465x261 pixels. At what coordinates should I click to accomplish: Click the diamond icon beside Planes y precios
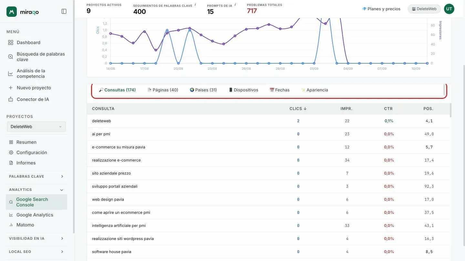(364, 9)
